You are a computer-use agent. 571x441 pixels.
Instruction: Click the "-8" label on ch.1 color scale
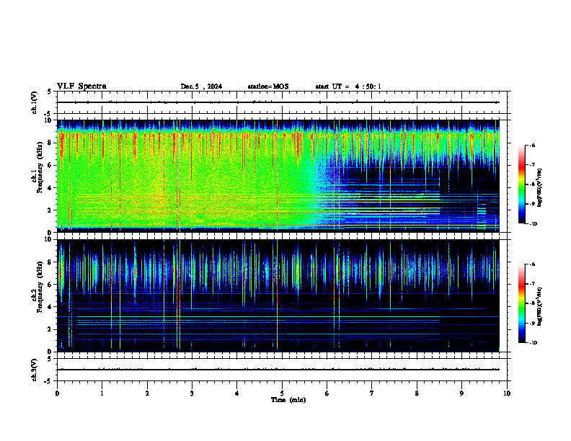[532, 184]
